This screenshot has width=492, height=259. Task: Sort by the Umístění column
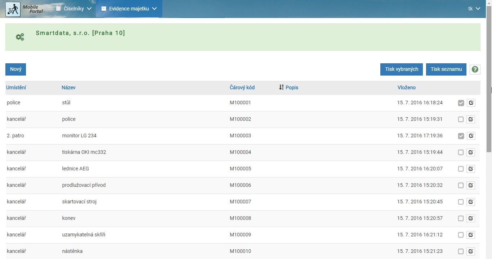[x=16, y=87]
